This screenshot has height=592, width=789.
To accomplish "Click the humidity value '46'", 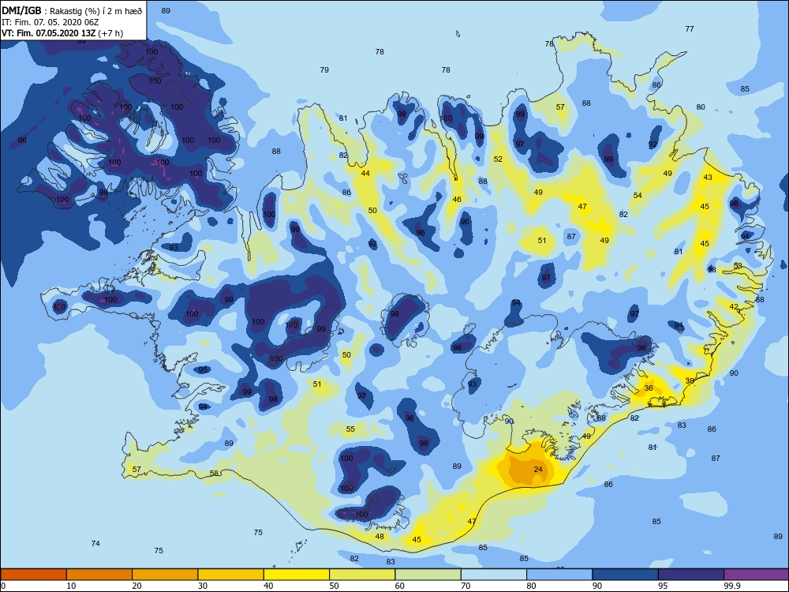I will tap(457, 200).
